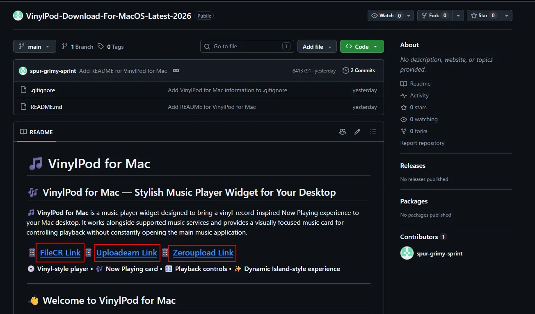Open the Packages heading link
Image resolution: width=535 pixels, height=314 pixels.
(x=414, y=201)
